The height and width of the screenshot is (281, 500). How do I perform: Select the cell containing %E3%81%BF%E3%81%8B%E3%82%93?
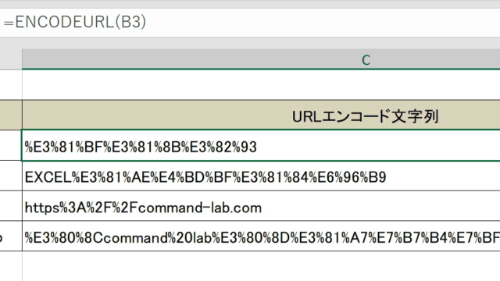pyautogui.click(x=261, y=145)
